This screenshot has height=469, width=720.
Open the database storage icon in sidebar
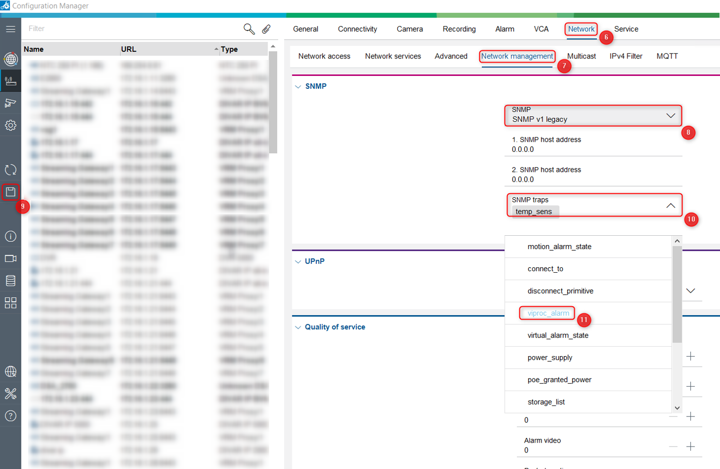coord(11,280)
